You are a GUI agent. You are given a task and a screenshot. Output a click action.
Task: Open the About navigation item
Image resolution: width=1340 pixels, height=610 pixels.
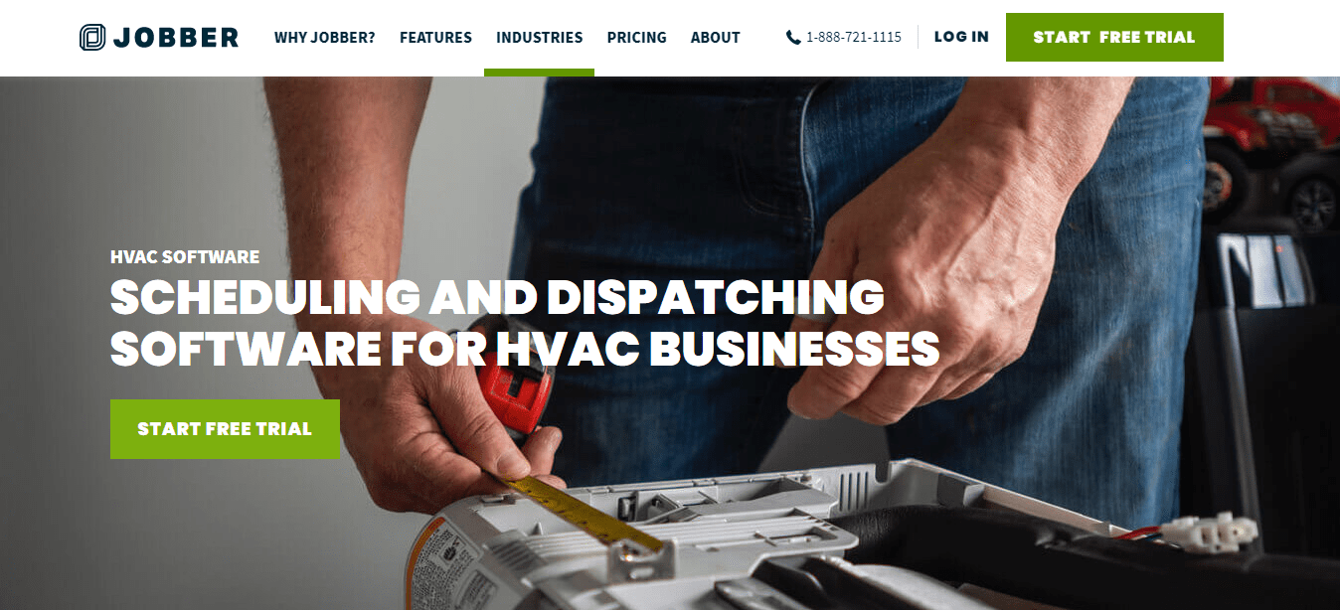click(716, 38)
